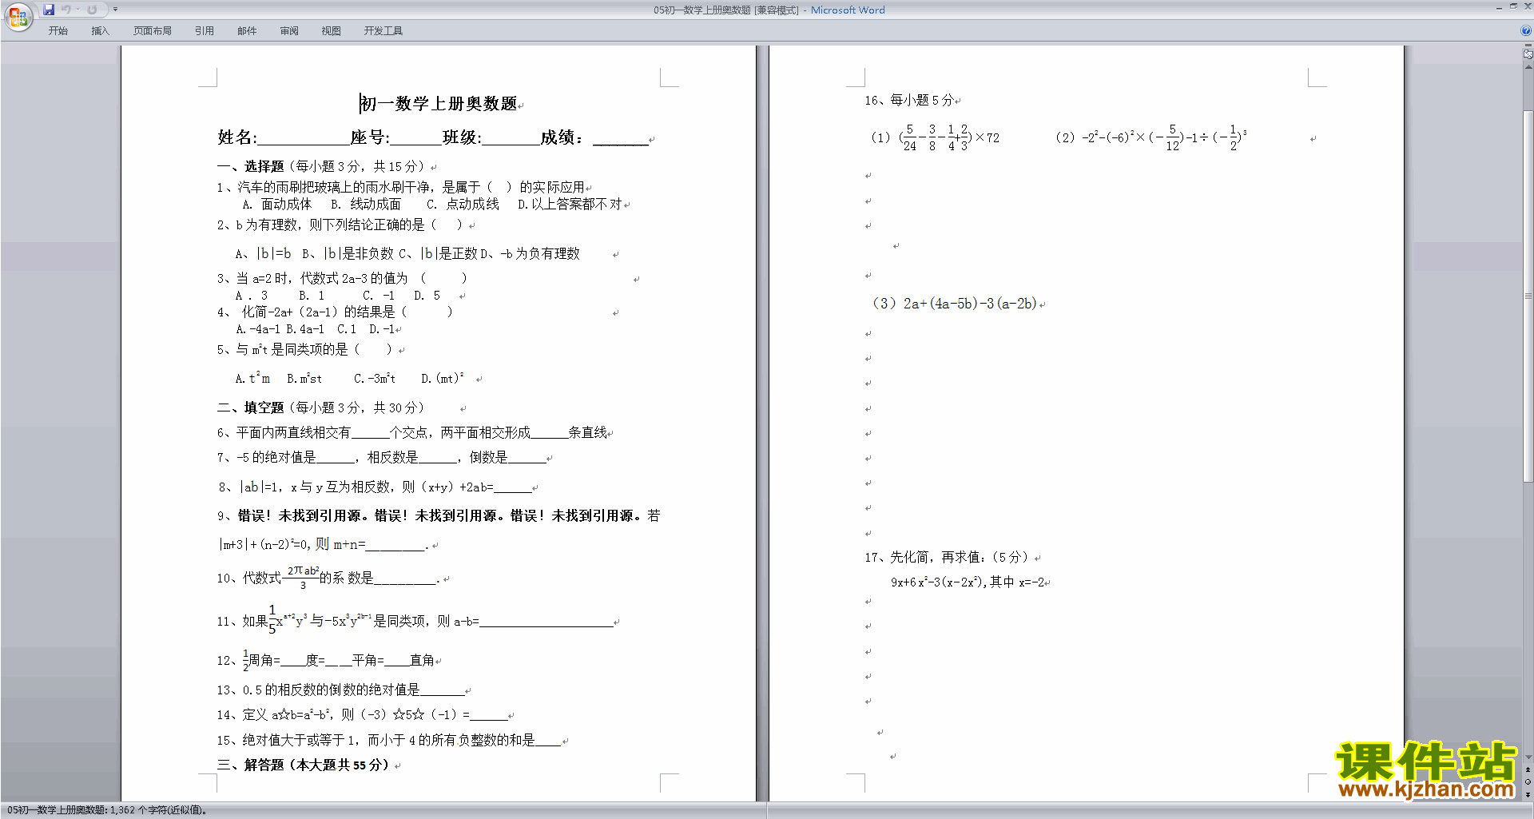The width and height of the screenshot is (1534, 819).
Task: Select the 开发工具 tab
Action: tap(383, 31)
